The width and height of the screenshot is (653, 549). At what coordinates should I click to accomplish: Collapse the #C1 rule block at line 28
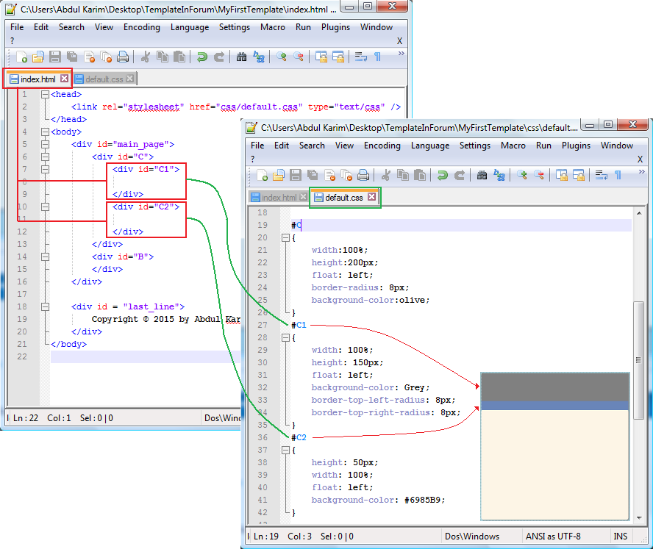pyautogui.click(x=285, y=337)
